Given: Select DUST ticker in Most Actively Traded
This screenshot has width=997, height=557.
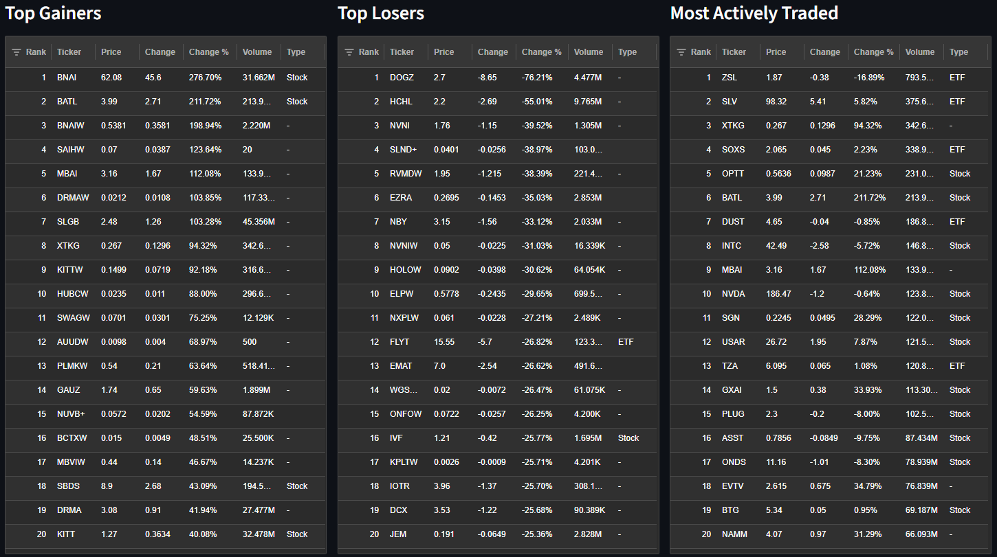Looking at the screenshot, I should tap(733, 222).
